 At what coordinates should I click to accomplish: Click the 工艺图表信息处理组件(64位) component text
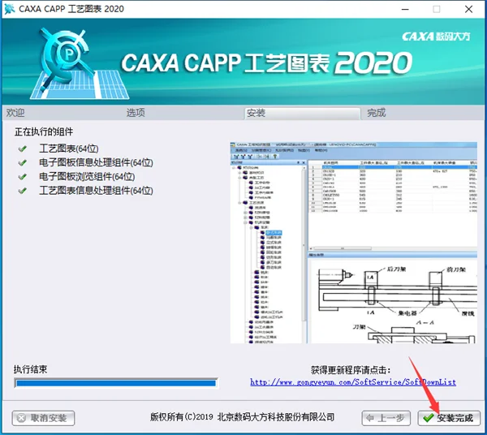96,191
